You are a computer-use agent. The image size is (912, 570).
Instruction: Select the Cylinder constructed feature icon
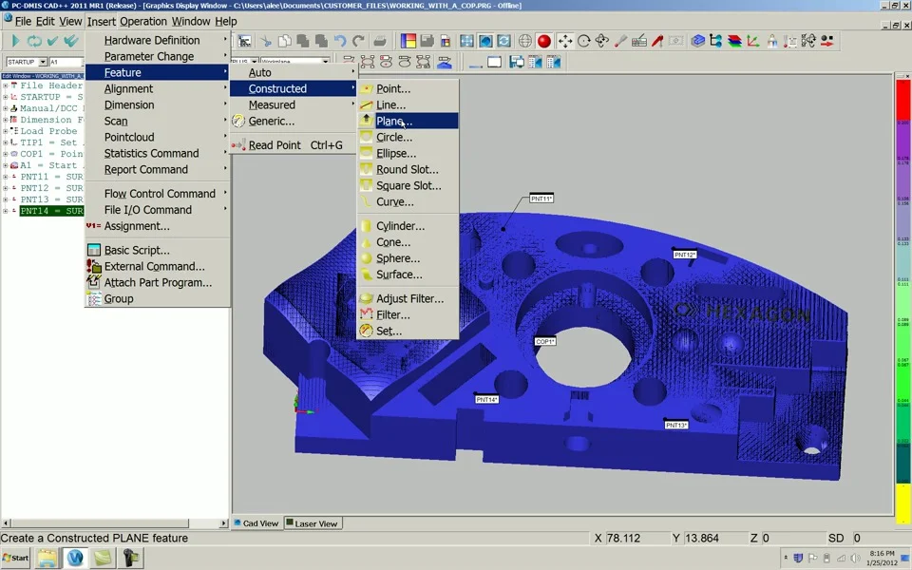click(366, 226)
